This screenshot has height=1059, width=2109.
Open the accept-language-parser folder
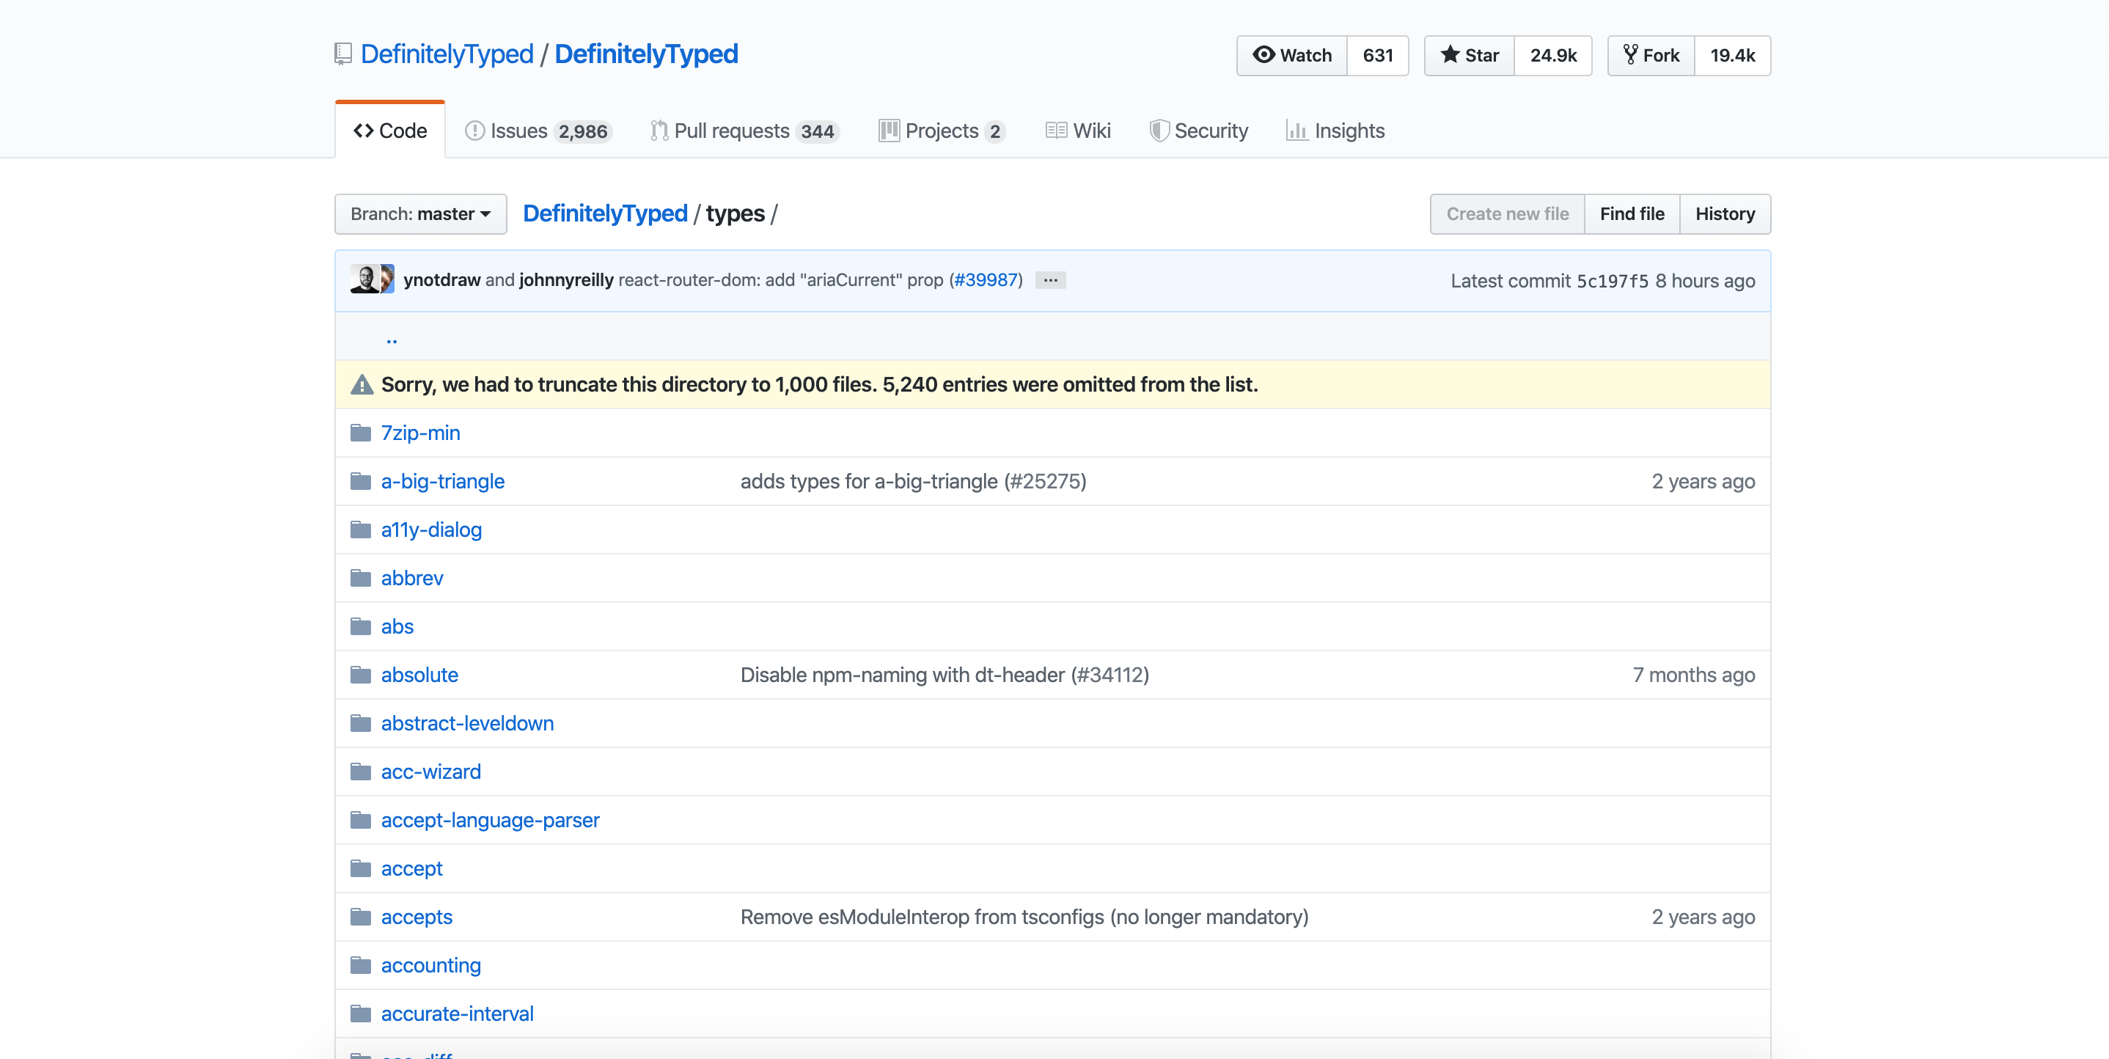pos(491,819)
